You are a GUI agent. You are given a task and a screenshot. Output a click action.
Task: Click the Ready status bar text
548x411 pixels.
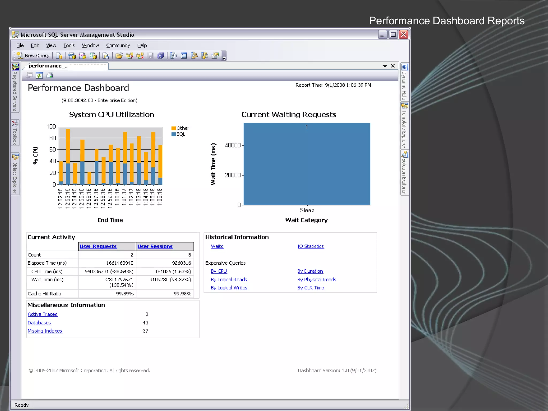point(21,405)
